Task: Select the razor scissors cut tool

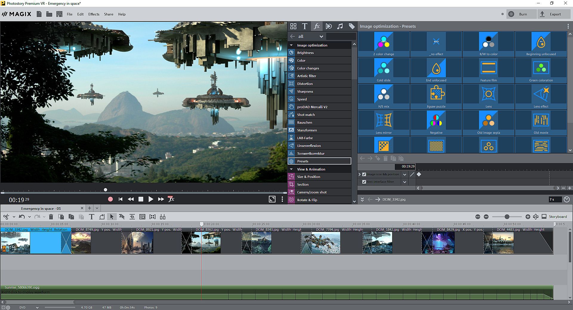Action: tap(6, 217)
